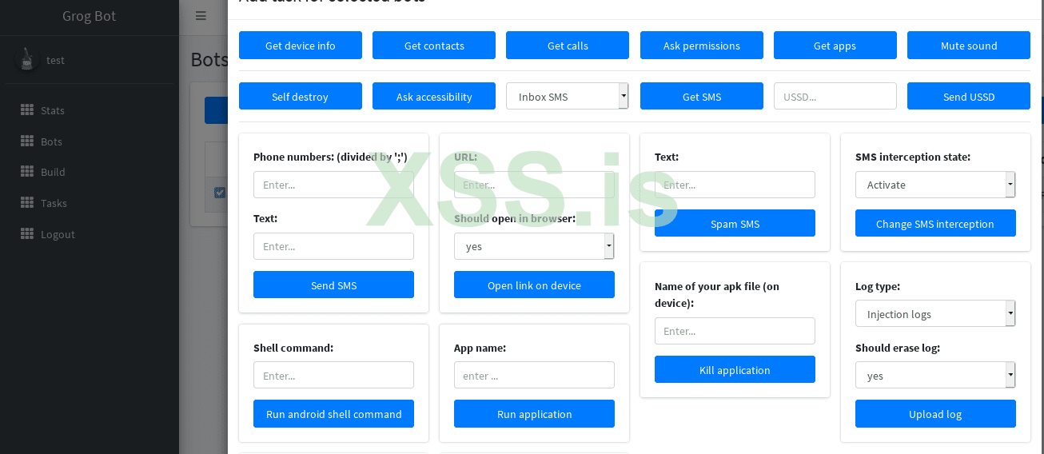The image size is (1044, 454).
Task: Toggle the bot row checkbox in Bots table
Action: (x=220, y=193)
